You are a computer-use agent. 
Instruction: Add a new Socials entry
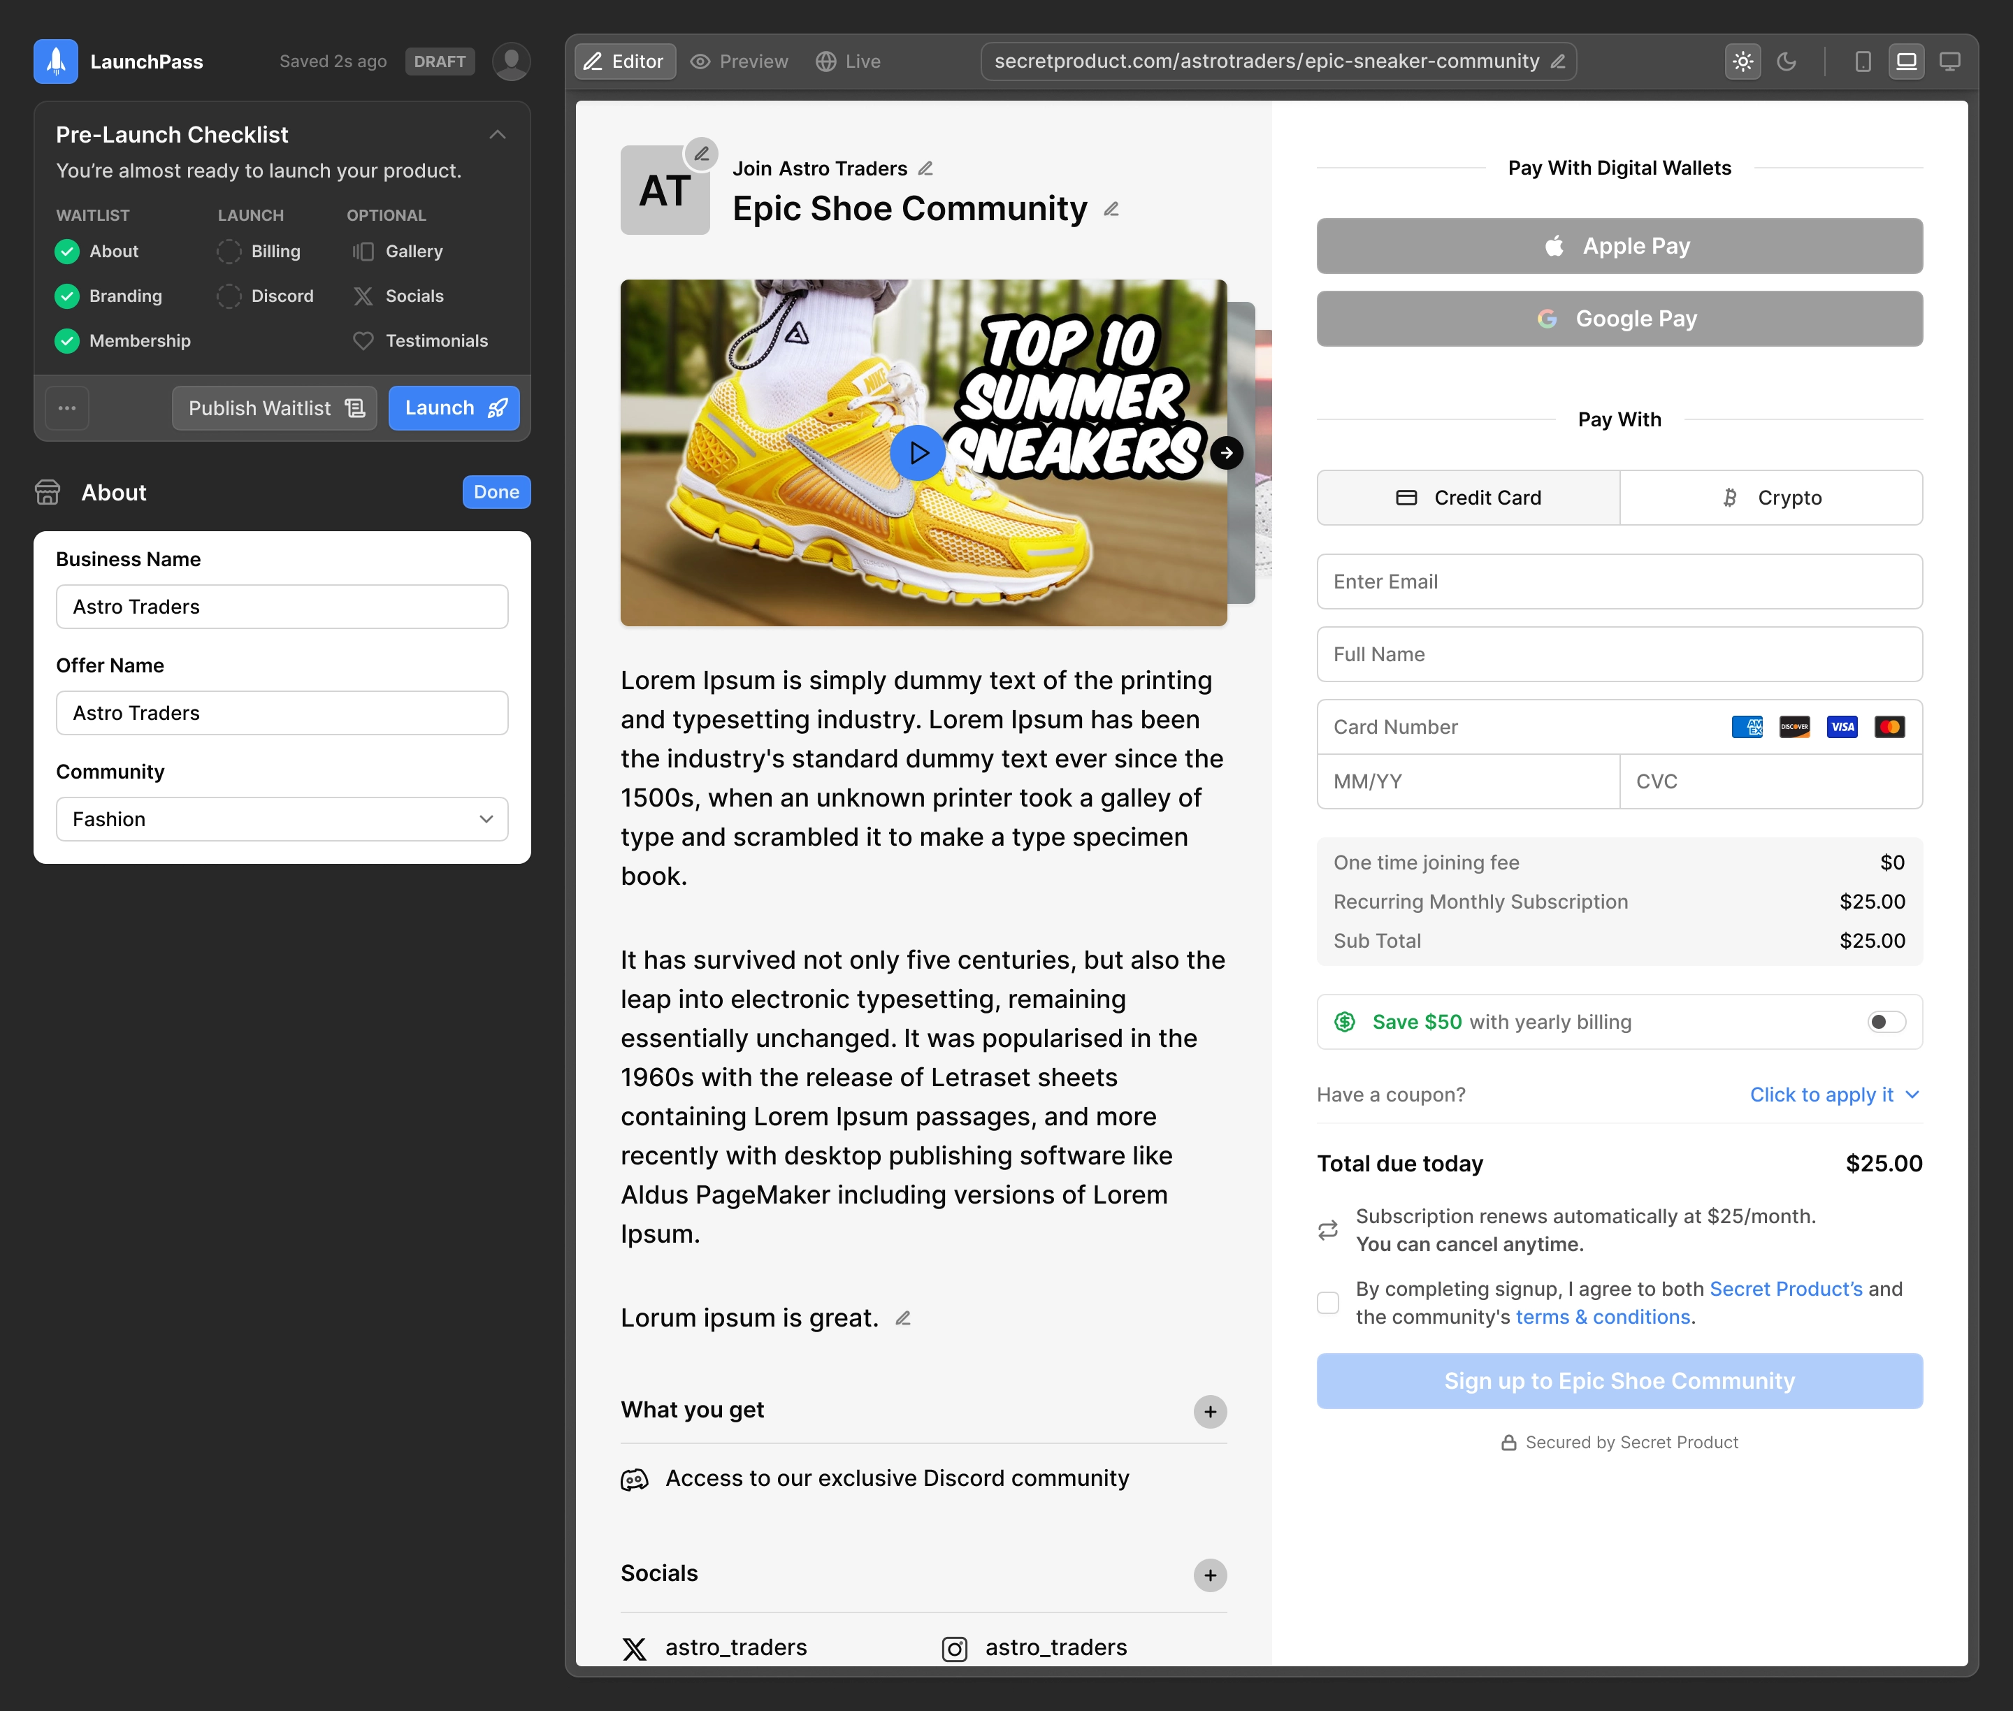click(x=1210, y=1575)
